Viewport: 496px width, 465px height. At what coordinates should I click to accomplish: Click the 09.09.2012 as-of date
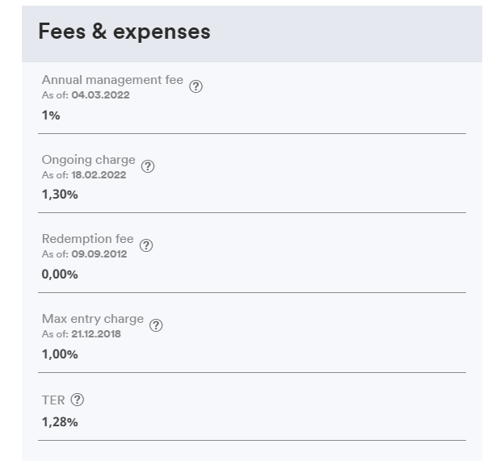point(98,254)
